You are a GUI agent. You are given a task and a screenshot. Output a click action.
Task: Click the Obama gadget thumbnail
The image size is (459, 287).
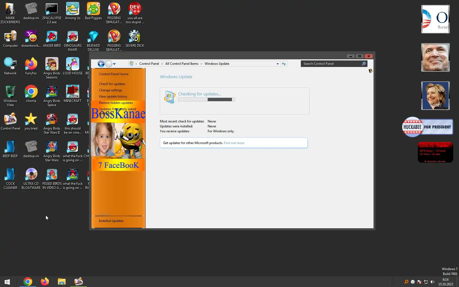(x=435, y=19)
